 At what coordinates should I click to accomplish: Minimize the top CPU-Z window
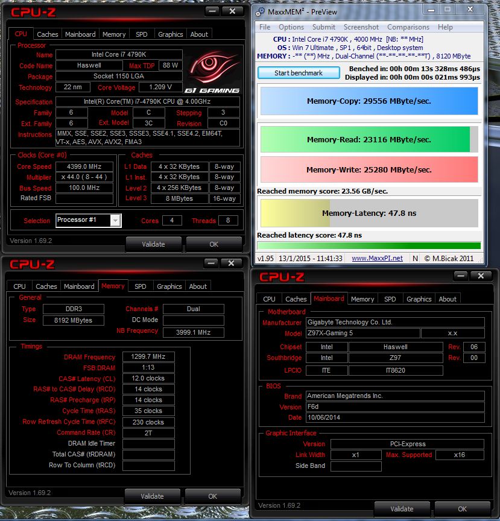tap(212, 11)
